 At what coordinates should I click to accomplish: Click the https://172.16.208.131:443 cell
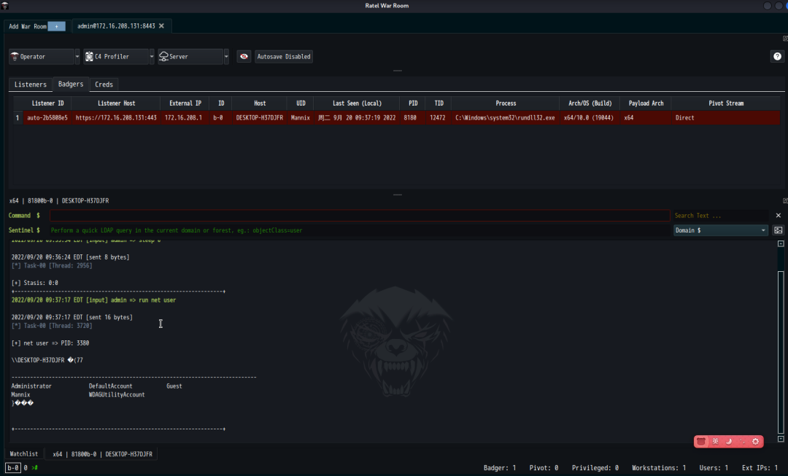click(x=116, y=117)
